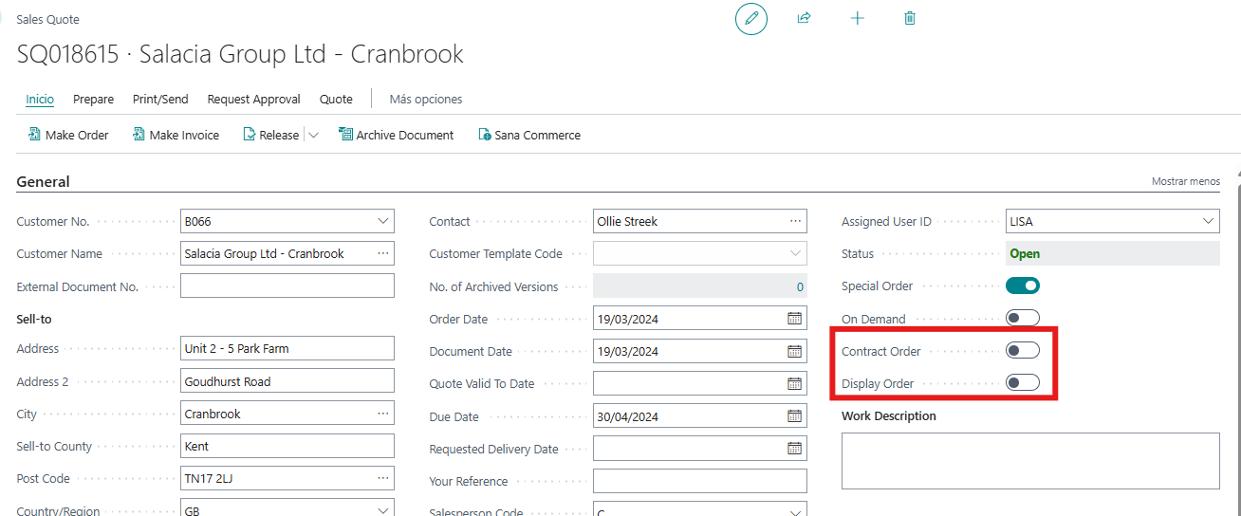Expand the Customer No. dropdown
This screenshot has width=1241, height=516.
(382, 221)
